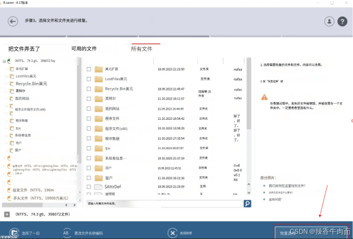Click the 选择了一切 select-all icon
The height and width of the screenshot is (239, 353).
point(15,233)
